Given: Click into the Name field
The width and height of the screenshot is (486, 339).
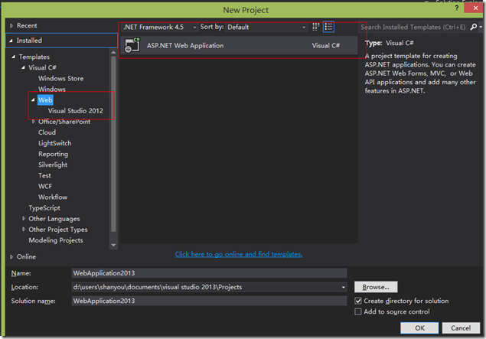Looking at the screenshot, I should tap(209, 273).
